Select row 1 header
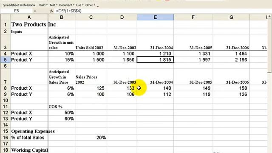 (5, 25)
